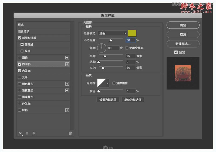Select 样式 in the left list
Viewport: 216px width, 152px height.
pyautogui.click(x=43, y=25)
